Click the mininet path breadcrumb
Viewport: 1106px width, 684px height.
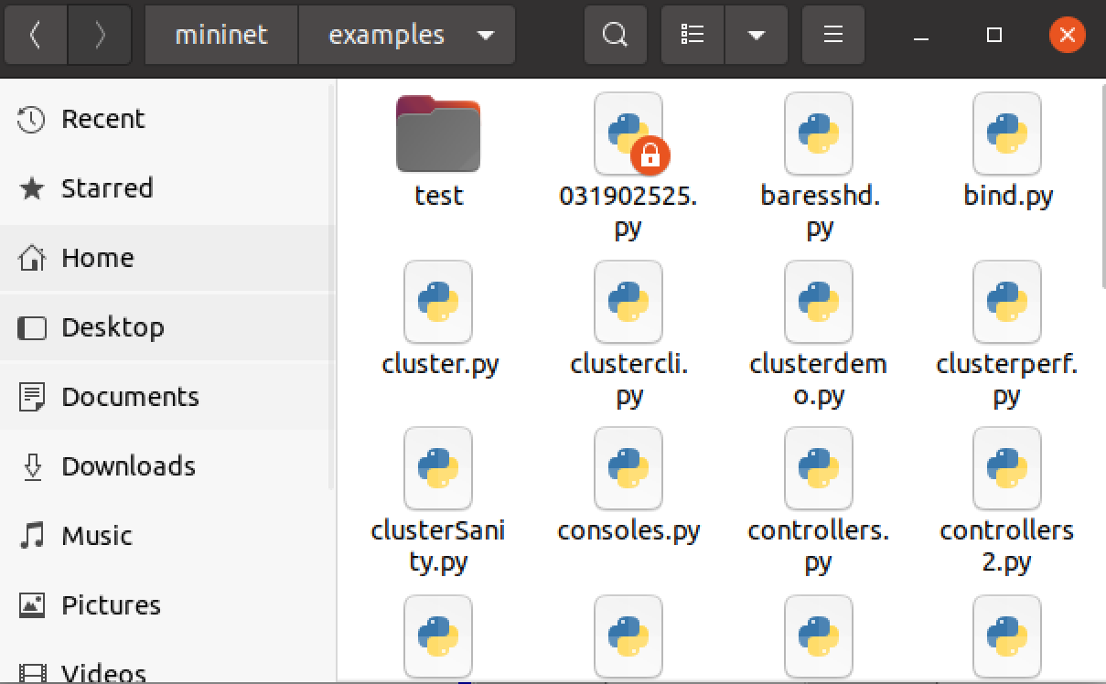point(221,36)
